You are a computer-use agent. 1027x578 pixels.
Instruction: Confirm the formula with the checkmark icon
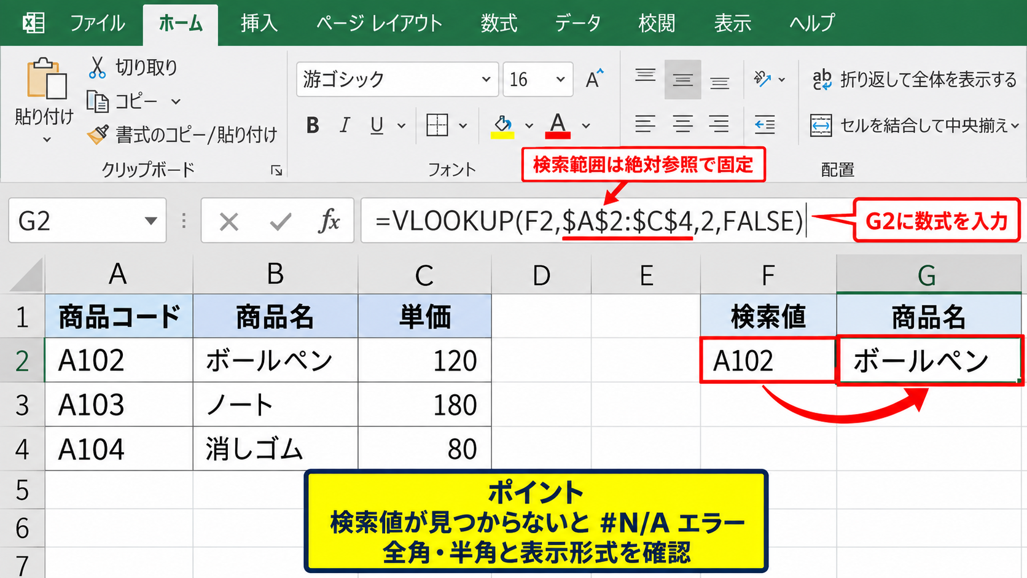coord(281,221)
